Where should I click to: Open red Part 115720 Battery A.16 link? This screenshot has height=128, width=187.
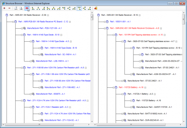(131, 87)
